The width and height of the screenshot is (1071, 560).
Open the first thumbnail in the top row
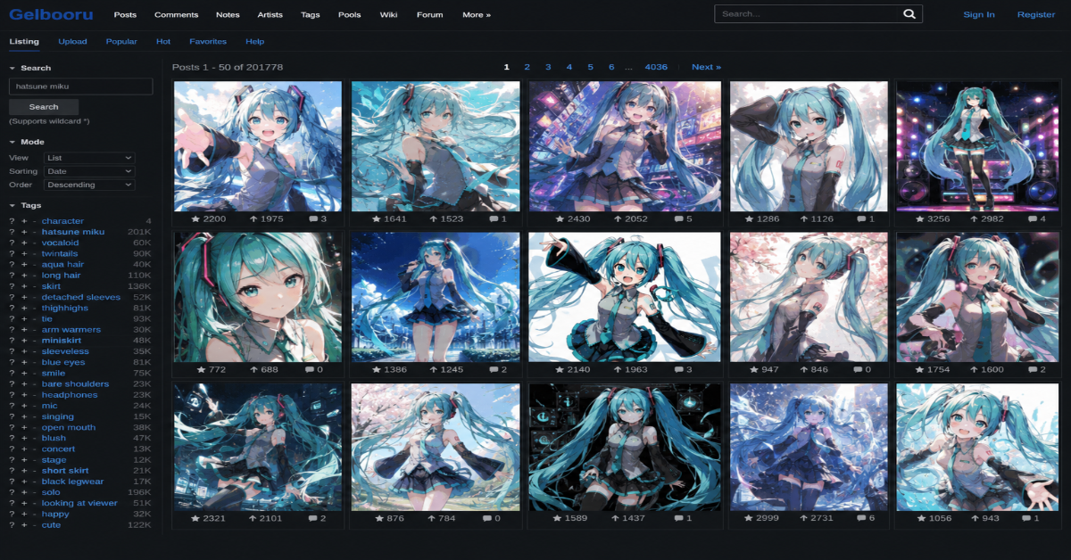[258, 146]
